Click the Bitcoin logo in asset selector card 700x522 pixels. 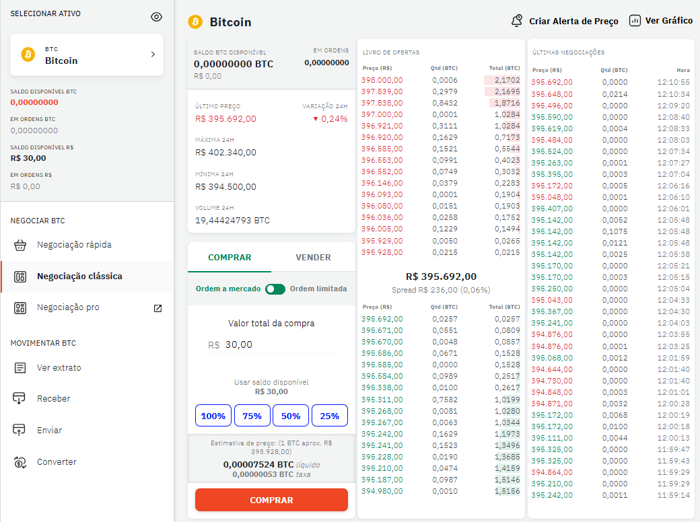point(28,54)
